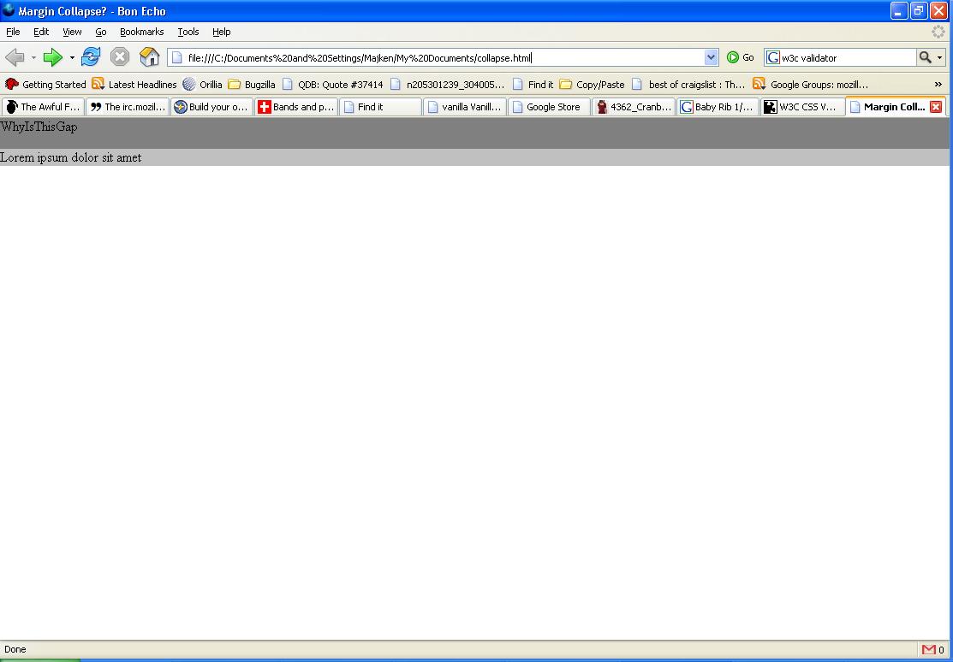Click the green Forward arrow
The width and height of the screenshot is (953, 662).
(x=53, y=57)
